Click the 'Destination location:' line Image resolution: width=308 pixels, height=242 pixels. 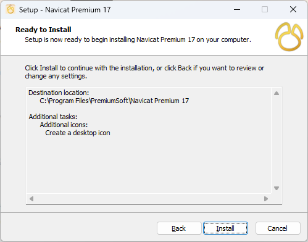(59, 93)
